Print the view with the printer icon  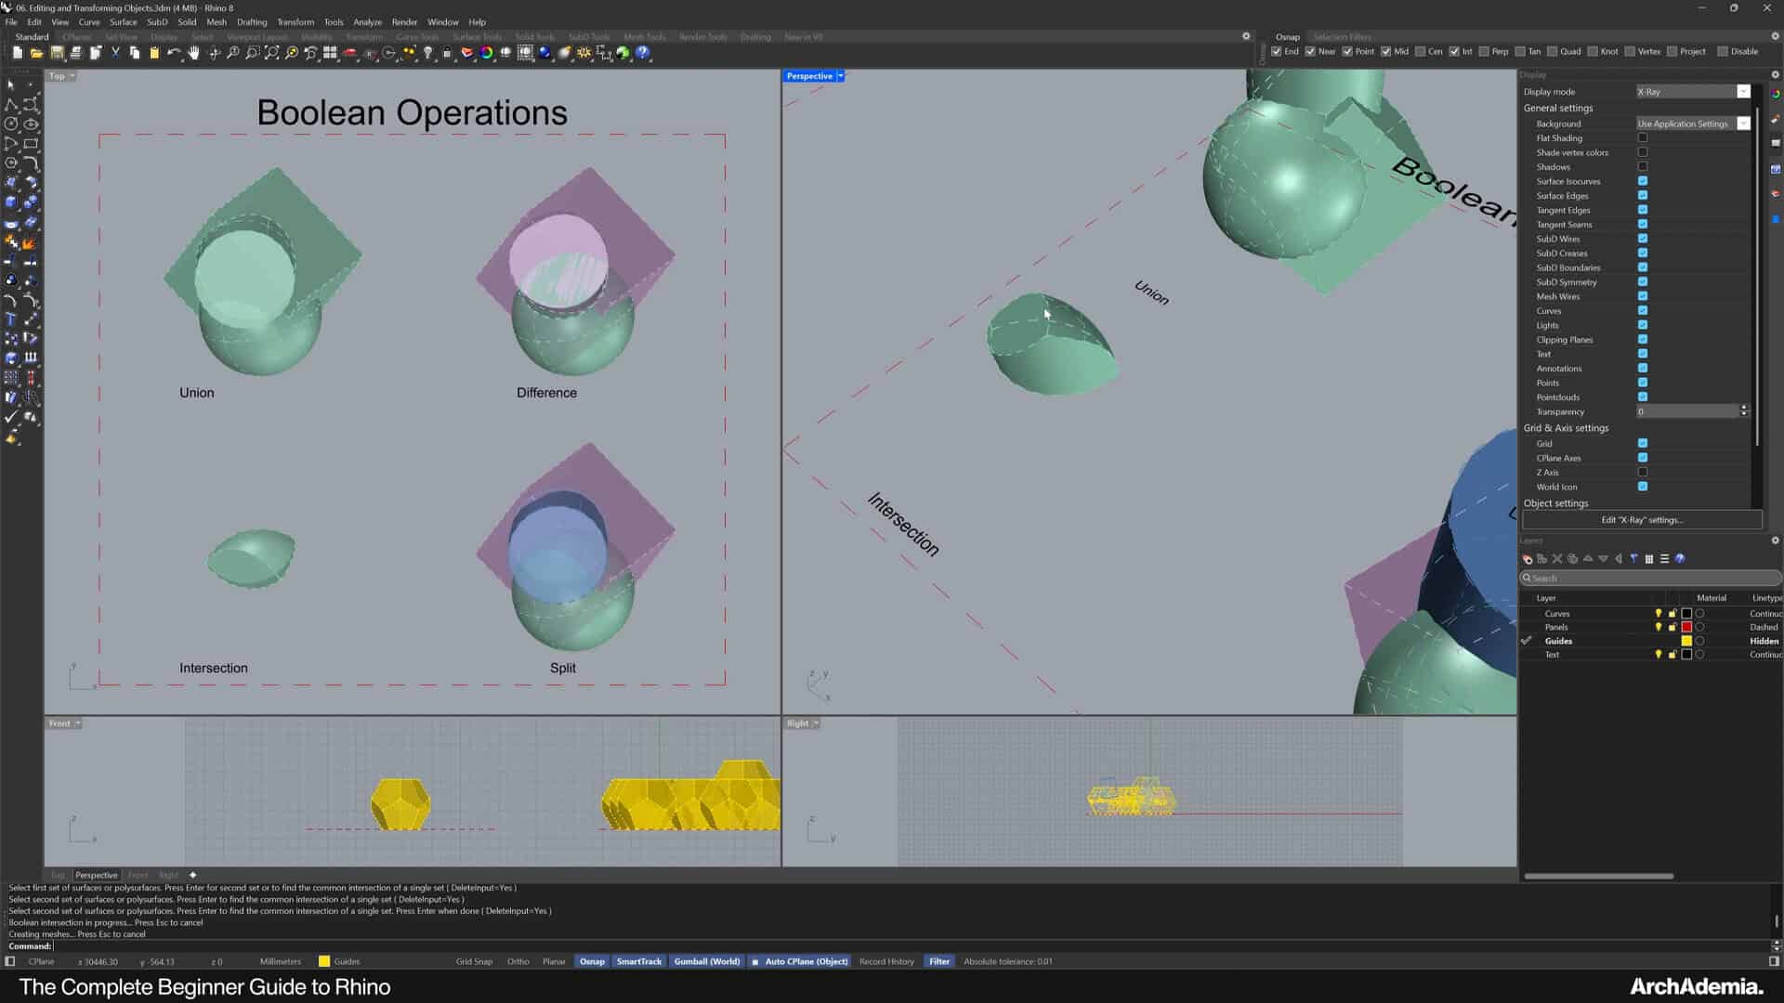tap(76, 53)
